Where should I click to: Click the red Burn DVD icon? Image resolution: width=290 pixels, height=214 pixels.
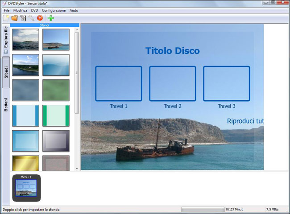point(40,18)
